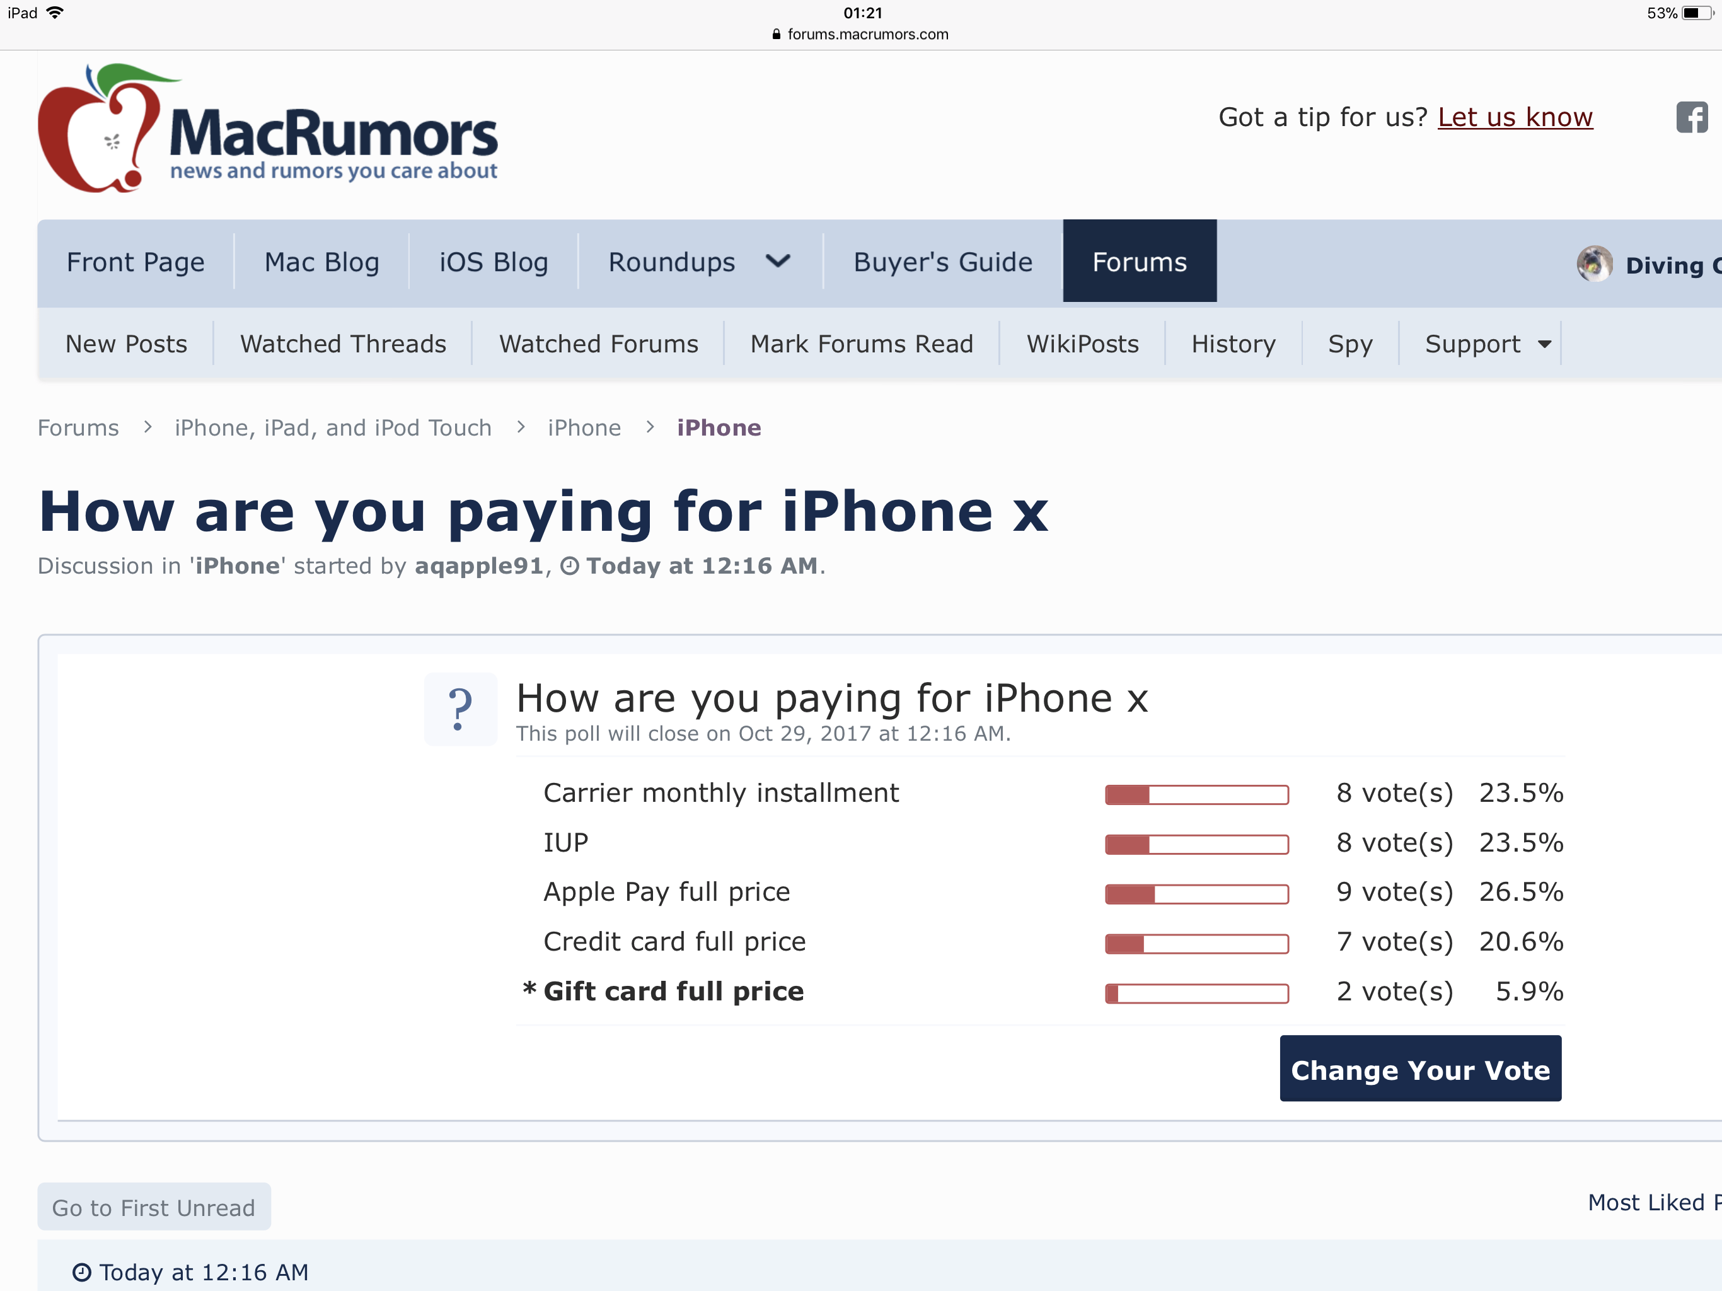This screenshot has width=1722, height=1291.
Task: Click the Carrier monthly installment option label
Action: (721, 794)
